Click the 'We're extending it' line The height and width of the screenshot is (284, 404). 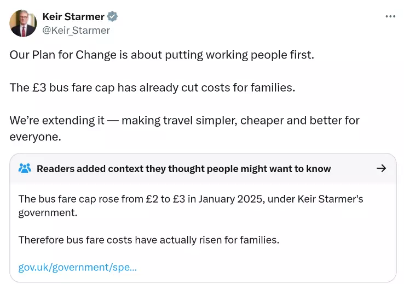point(184,121)
